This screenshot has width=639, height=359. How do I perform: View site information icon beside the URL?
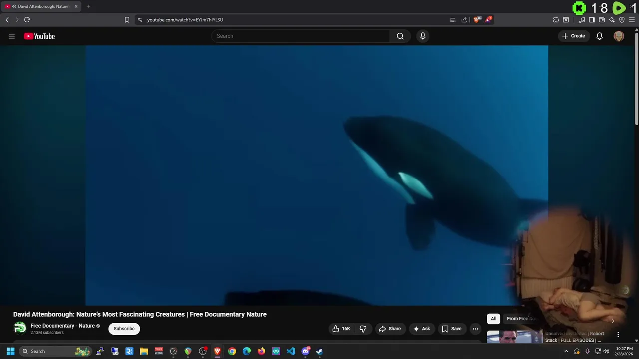[140, 20]
